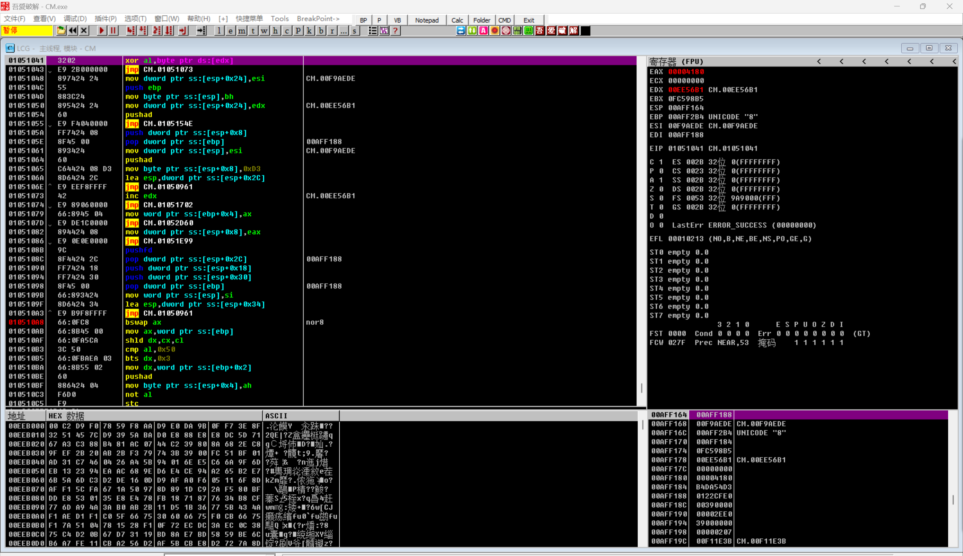Open the 文件(F) menu
The width and height of the screenshot is (963, 556).
pyautogui.click(x=15, y=19)
